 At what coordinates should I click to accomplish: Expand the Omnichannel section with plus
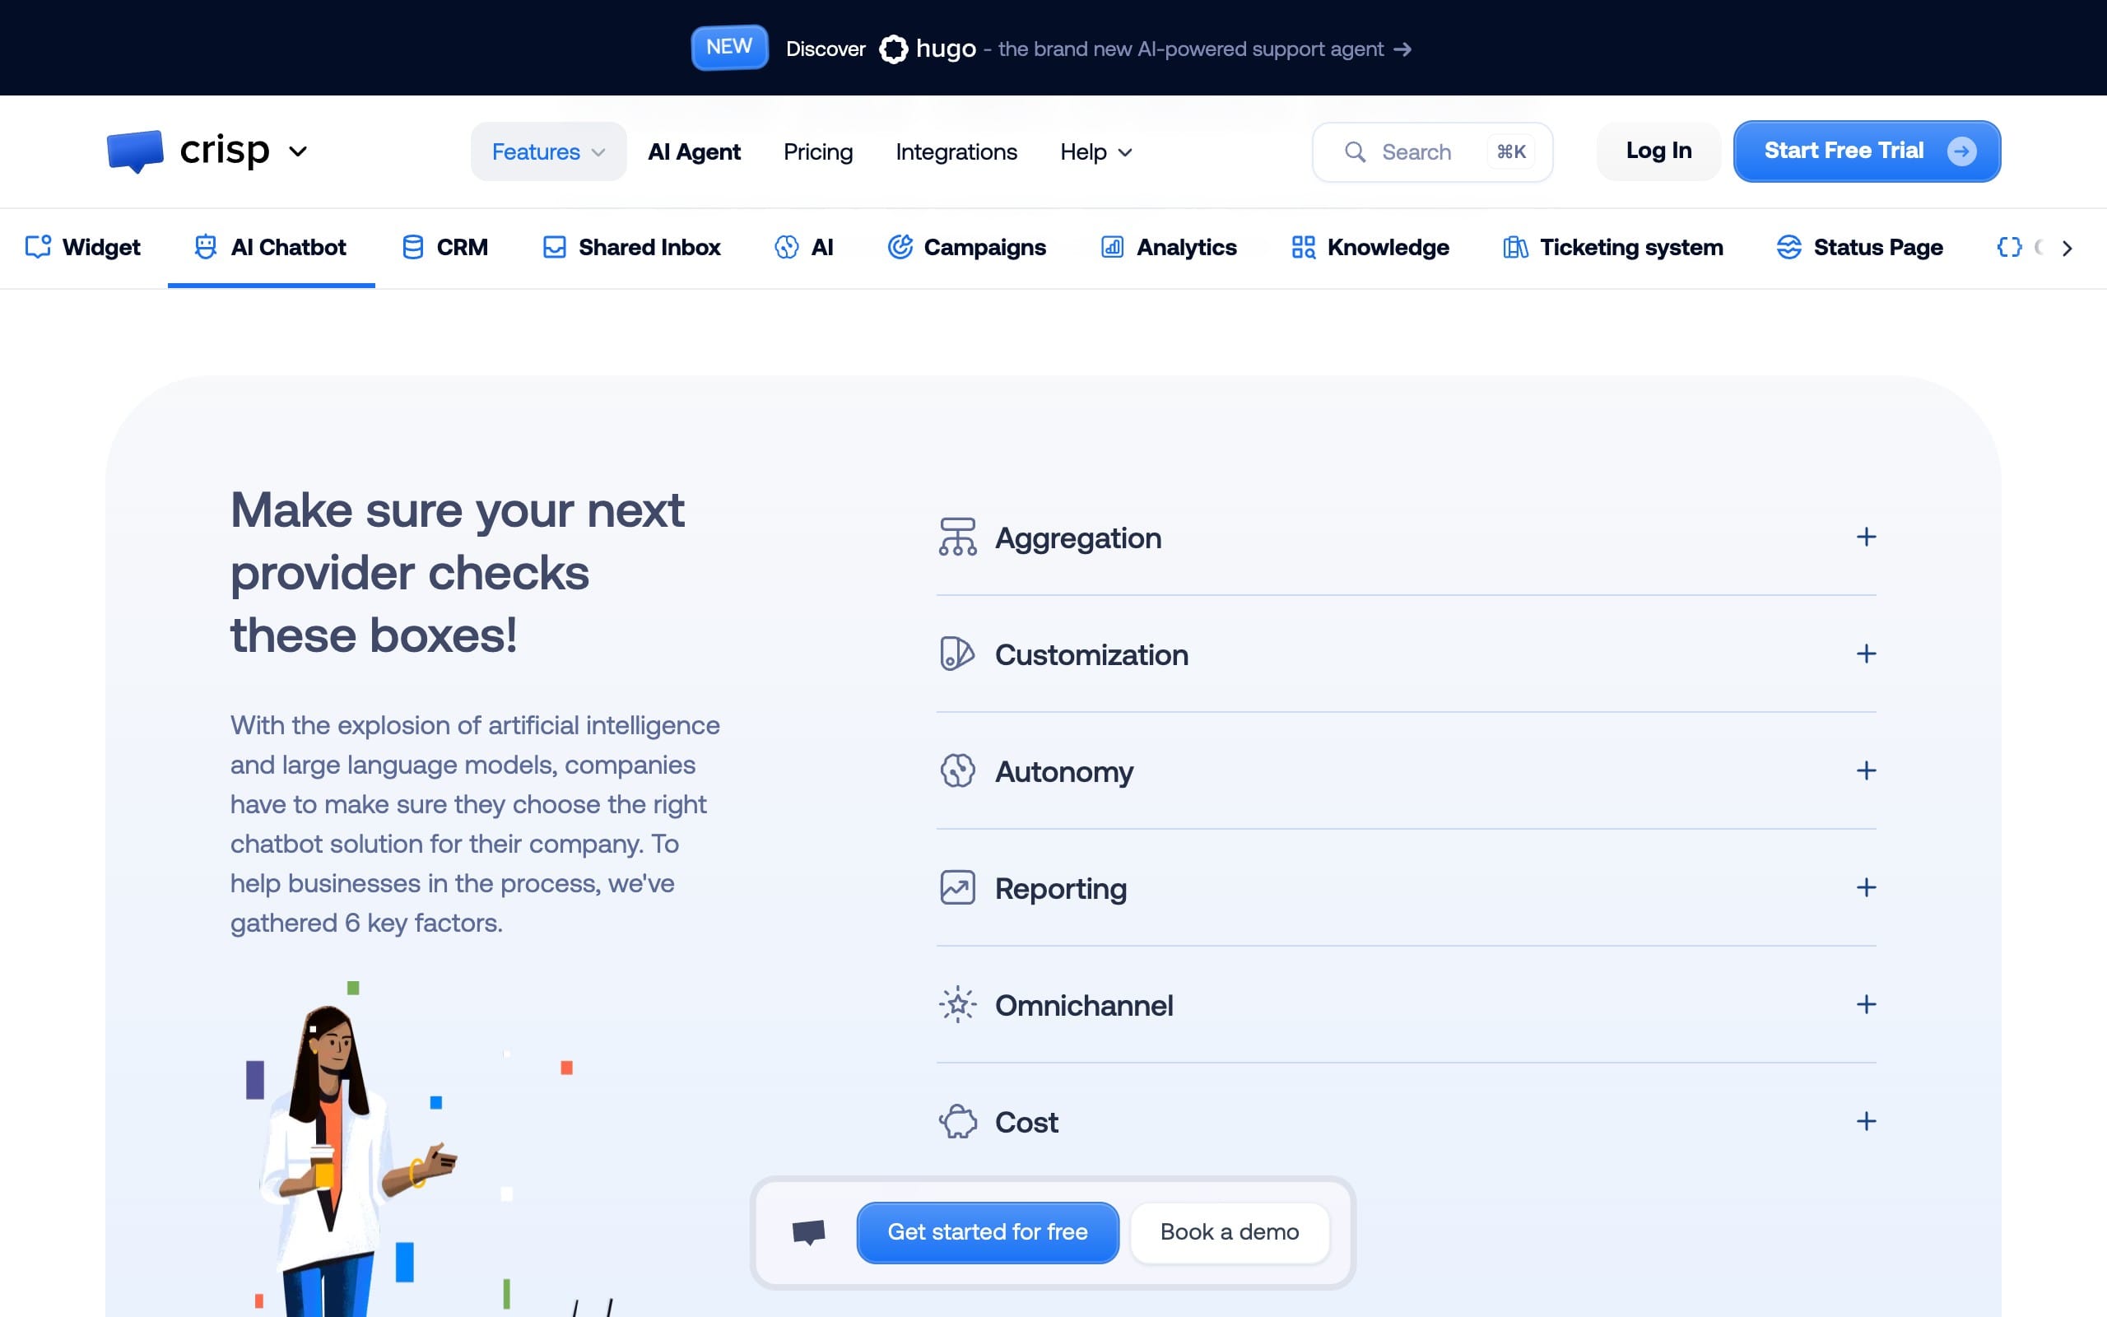tap(1866, 1004)
